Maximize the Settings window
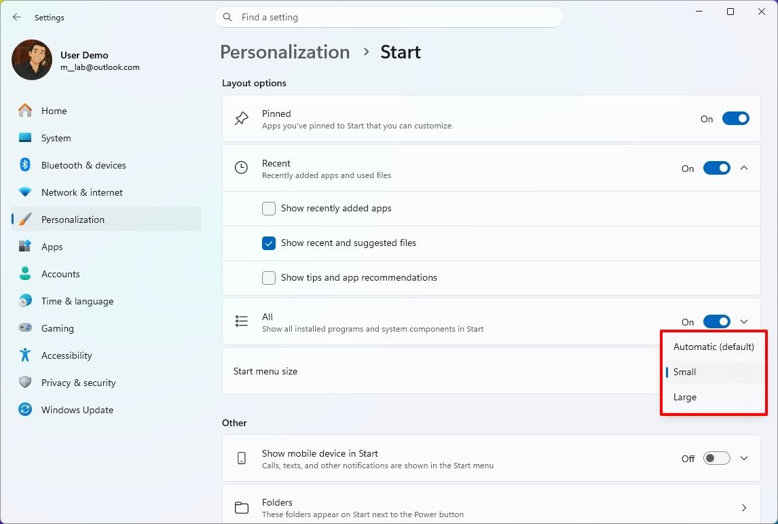The width and height of the screenshot is (778, 524). pos(730,12)
